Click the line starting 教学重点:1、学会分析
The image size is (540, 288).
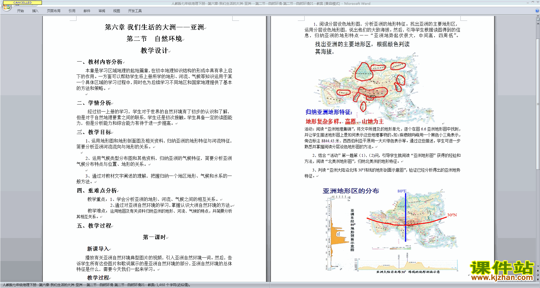(154, 199)
